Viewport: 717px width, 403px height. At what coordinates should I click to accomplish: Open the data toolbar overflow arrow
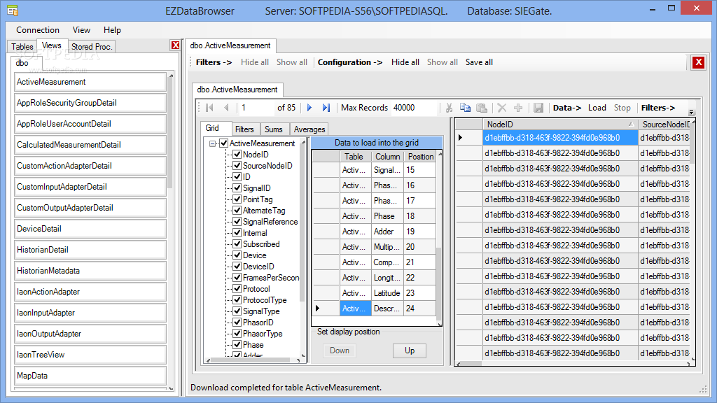coord(691,111)
